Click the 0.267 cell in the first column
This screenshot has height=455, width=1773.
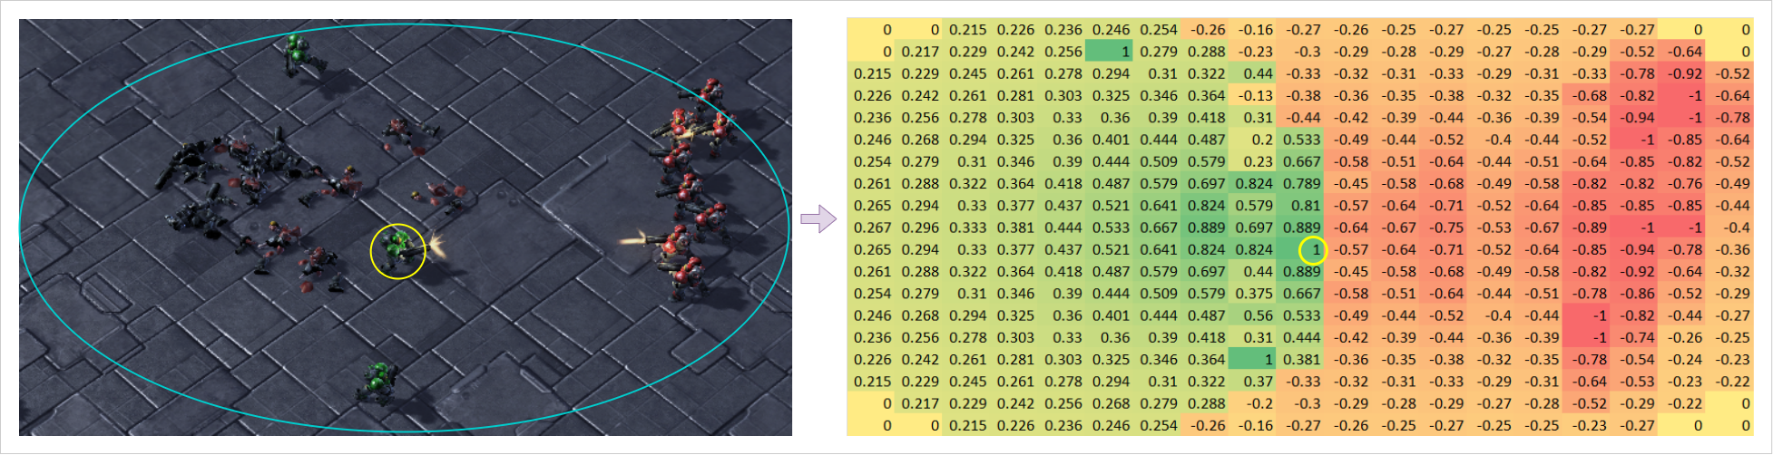point(871,227)
